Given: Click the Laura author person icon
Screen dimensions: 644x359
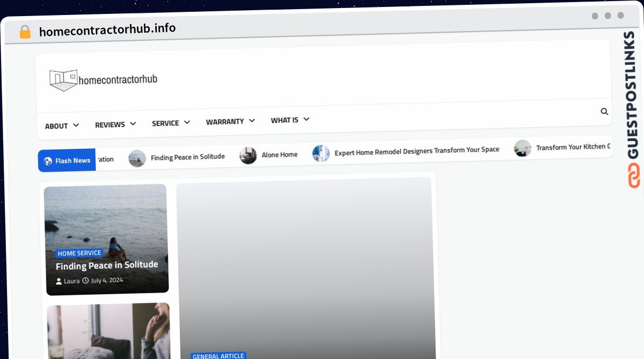Looking at the screenshot, I should point(59,281).
